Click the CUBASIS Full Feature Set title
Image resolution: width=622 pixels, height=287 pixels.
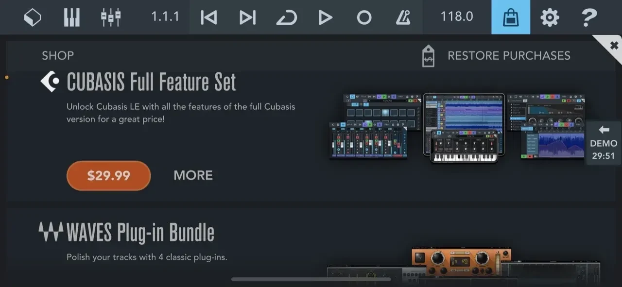coord(151,82)
